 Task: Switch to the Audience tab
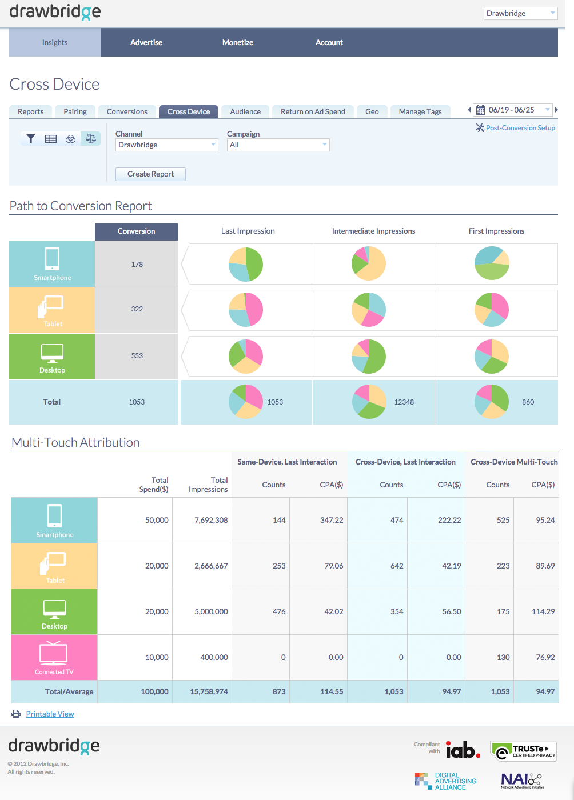[245, 111]
